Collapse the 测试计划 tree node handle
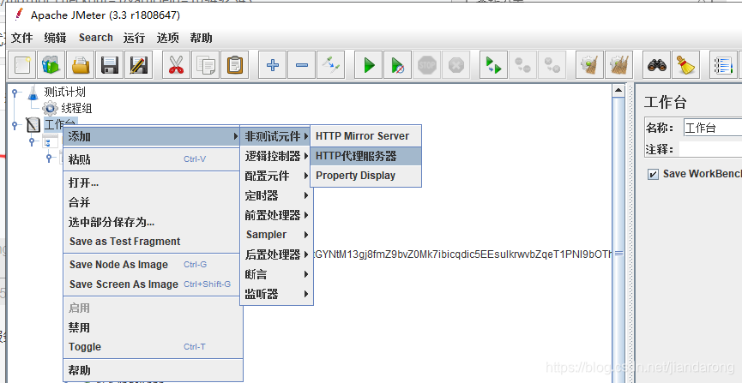742x383 pixels. click(x=15, y=93)
